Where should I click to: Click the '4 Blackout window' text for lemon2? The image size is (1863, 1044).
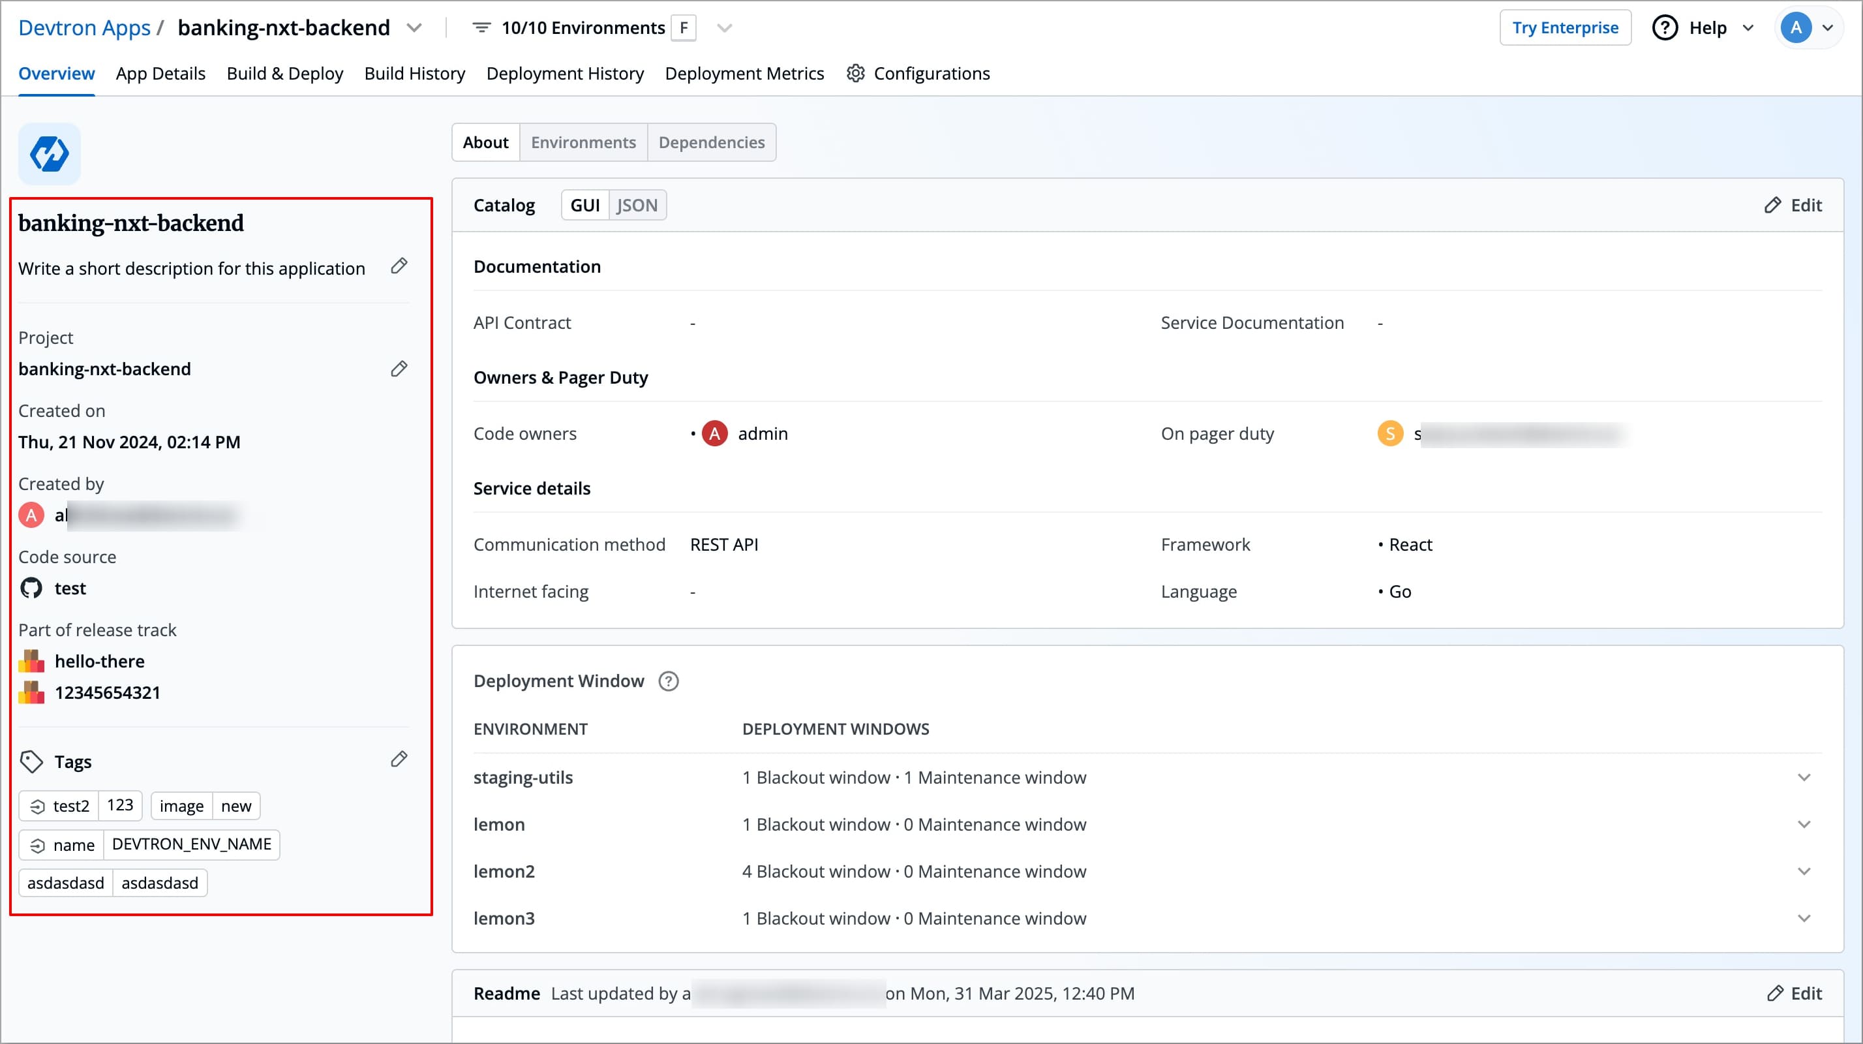[x=817, y=872]
